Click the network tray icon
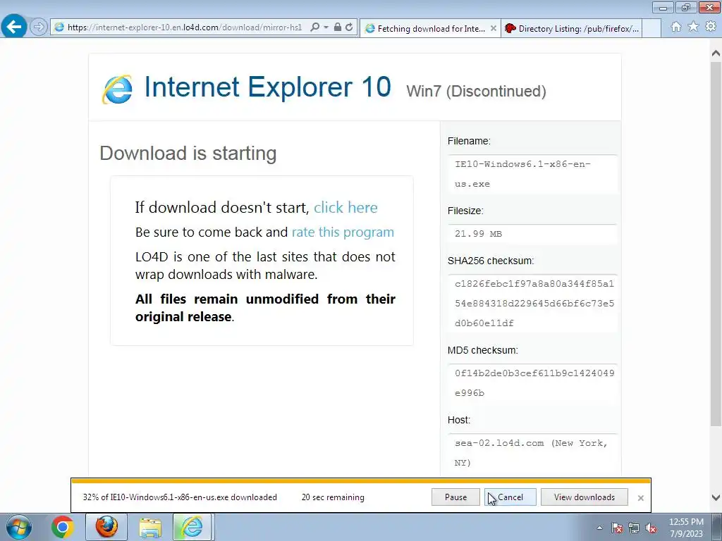 coord(634,528)
